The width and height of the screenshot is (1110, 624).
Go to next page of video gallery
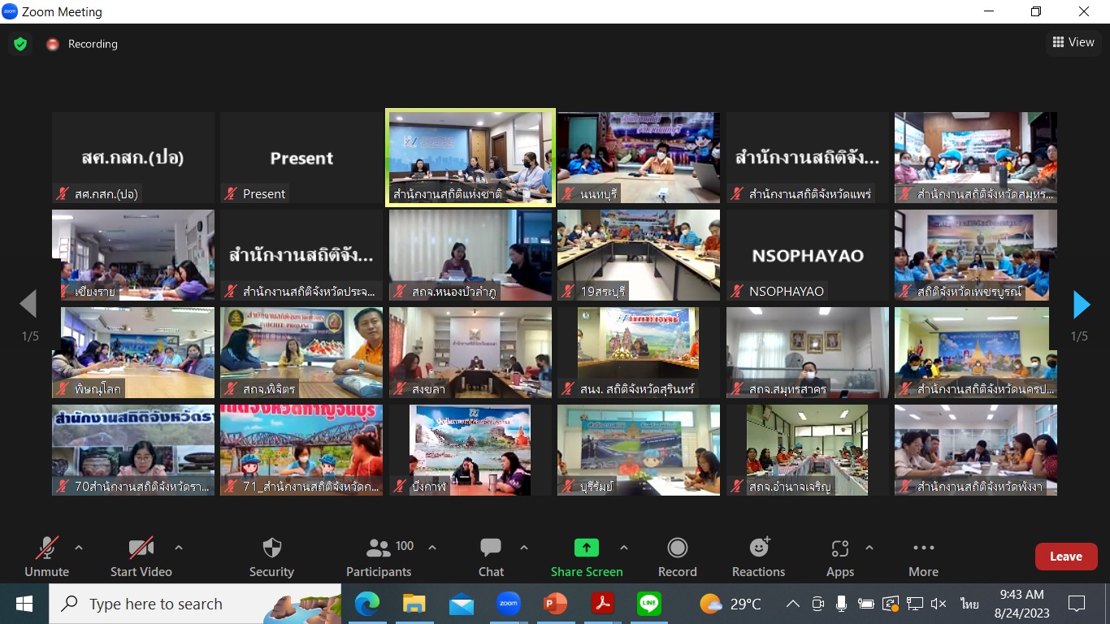pyautogui.click(x=1081, y=305)
